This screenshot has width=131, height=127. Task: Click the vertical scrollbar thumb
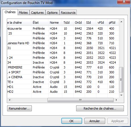pos(121,80)
